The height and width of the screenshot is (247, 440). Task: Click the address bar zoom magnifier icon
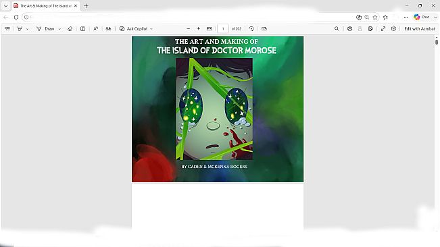point(367,17)
